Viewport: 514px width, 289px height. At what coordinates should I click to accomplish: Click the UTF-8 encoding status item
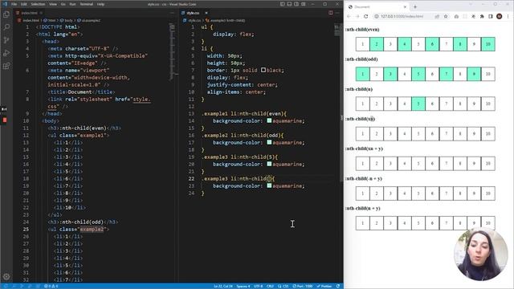click(259, 286)
